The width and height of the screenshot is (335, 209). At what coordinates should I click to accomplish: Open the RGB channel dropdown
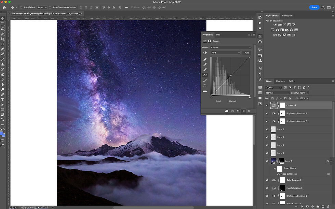[x=226, y=53]
